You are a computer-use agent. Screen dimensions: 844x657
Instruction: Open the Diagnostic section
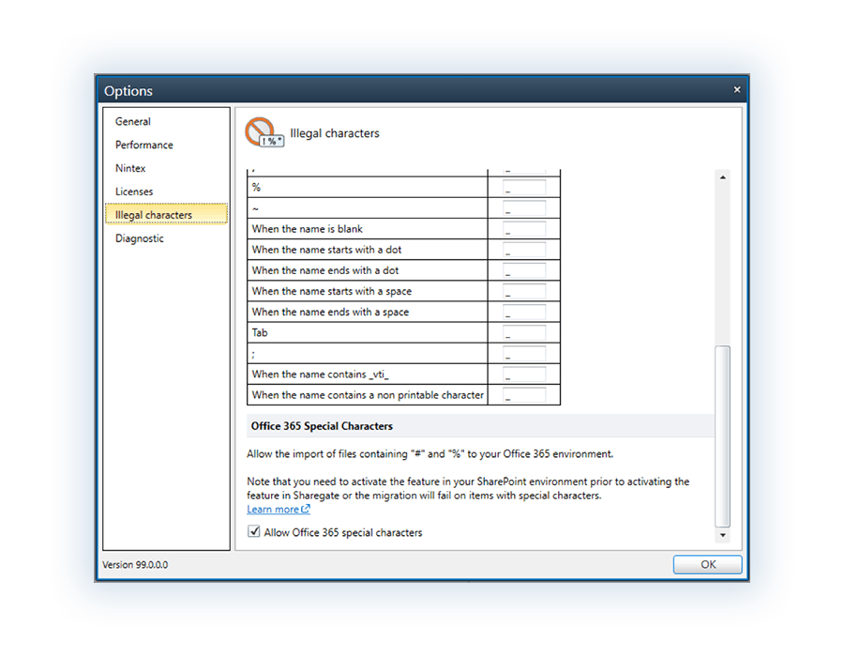click(140, 238)
